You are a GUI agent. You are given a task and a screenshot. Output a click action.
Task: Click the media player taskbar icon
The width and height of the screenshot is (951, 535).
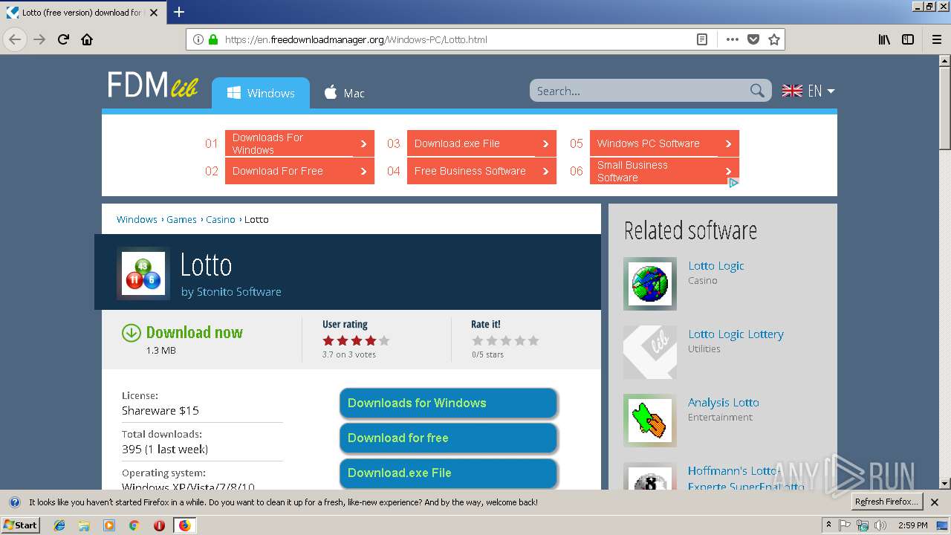(109, 525)
